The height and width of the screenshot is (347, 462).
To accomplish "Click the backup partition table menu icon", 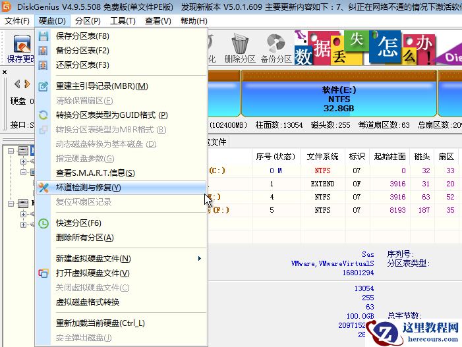I will tap(43, 51).
